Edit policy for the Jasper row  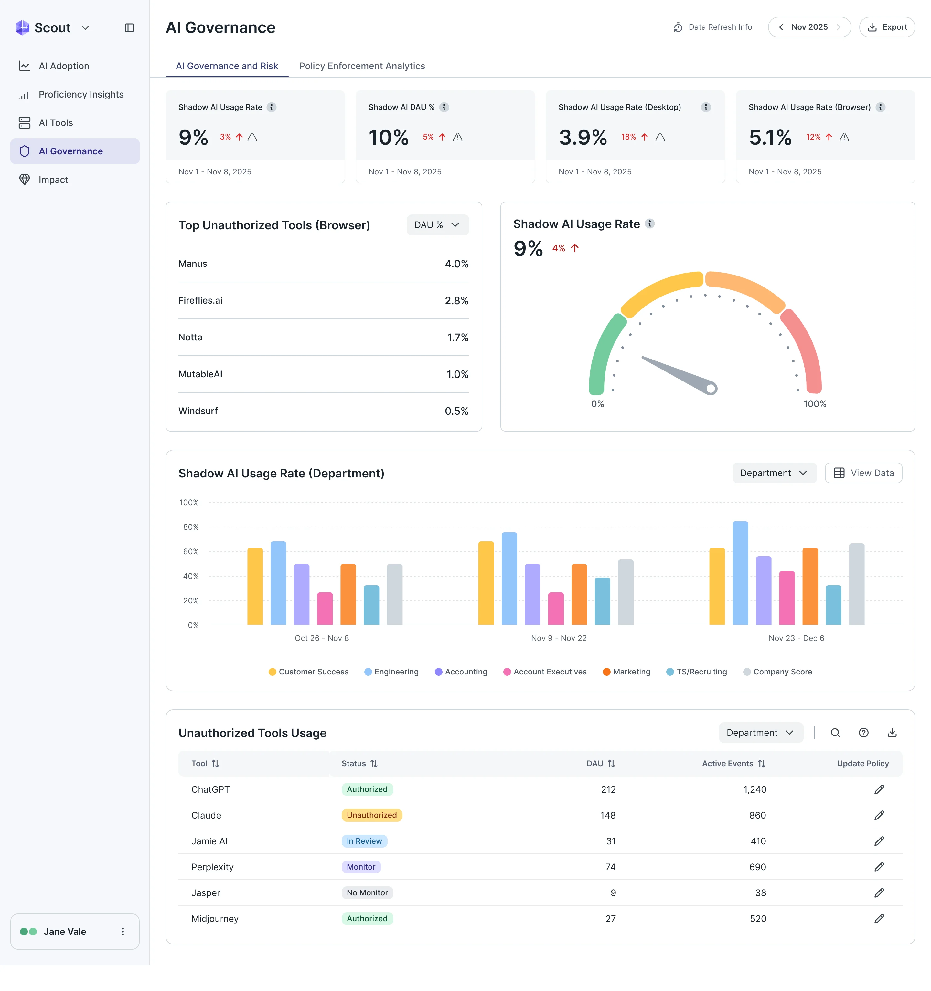tap(879, 893)
